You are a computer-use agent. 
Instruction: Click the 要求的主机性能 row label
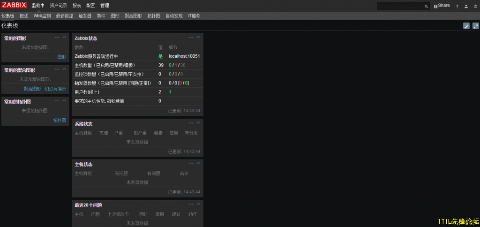(99, 101)
